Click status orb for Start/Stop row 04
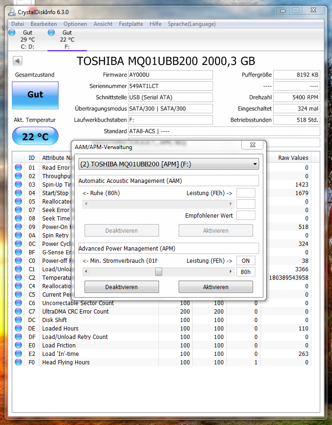Screen dimensions: 332x425 [x=18, y=193]
